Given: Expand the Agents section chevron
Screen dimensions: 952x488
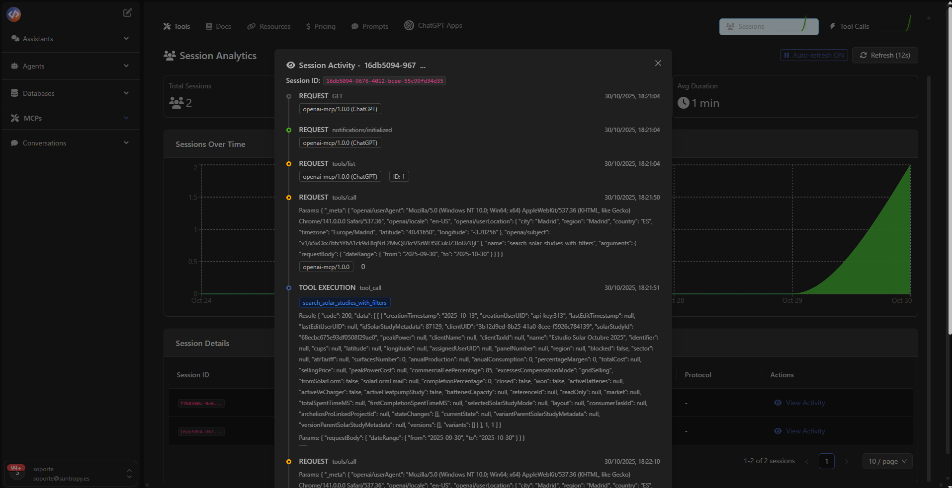Looking at the screenshot, I should (x=126, y=66).
